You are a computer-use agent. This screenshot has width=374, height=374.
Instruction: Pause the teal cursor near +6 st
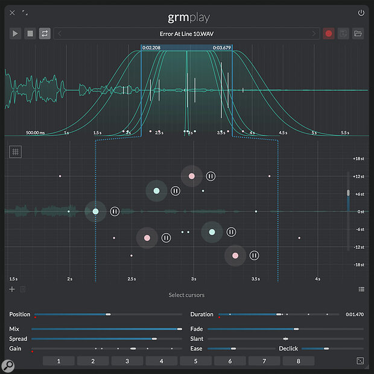pyautogui.click(x=176, y=191)
